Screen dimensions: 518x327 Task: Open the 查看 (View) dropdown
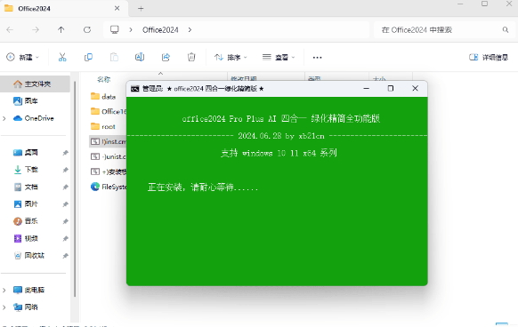pos(279,57)
